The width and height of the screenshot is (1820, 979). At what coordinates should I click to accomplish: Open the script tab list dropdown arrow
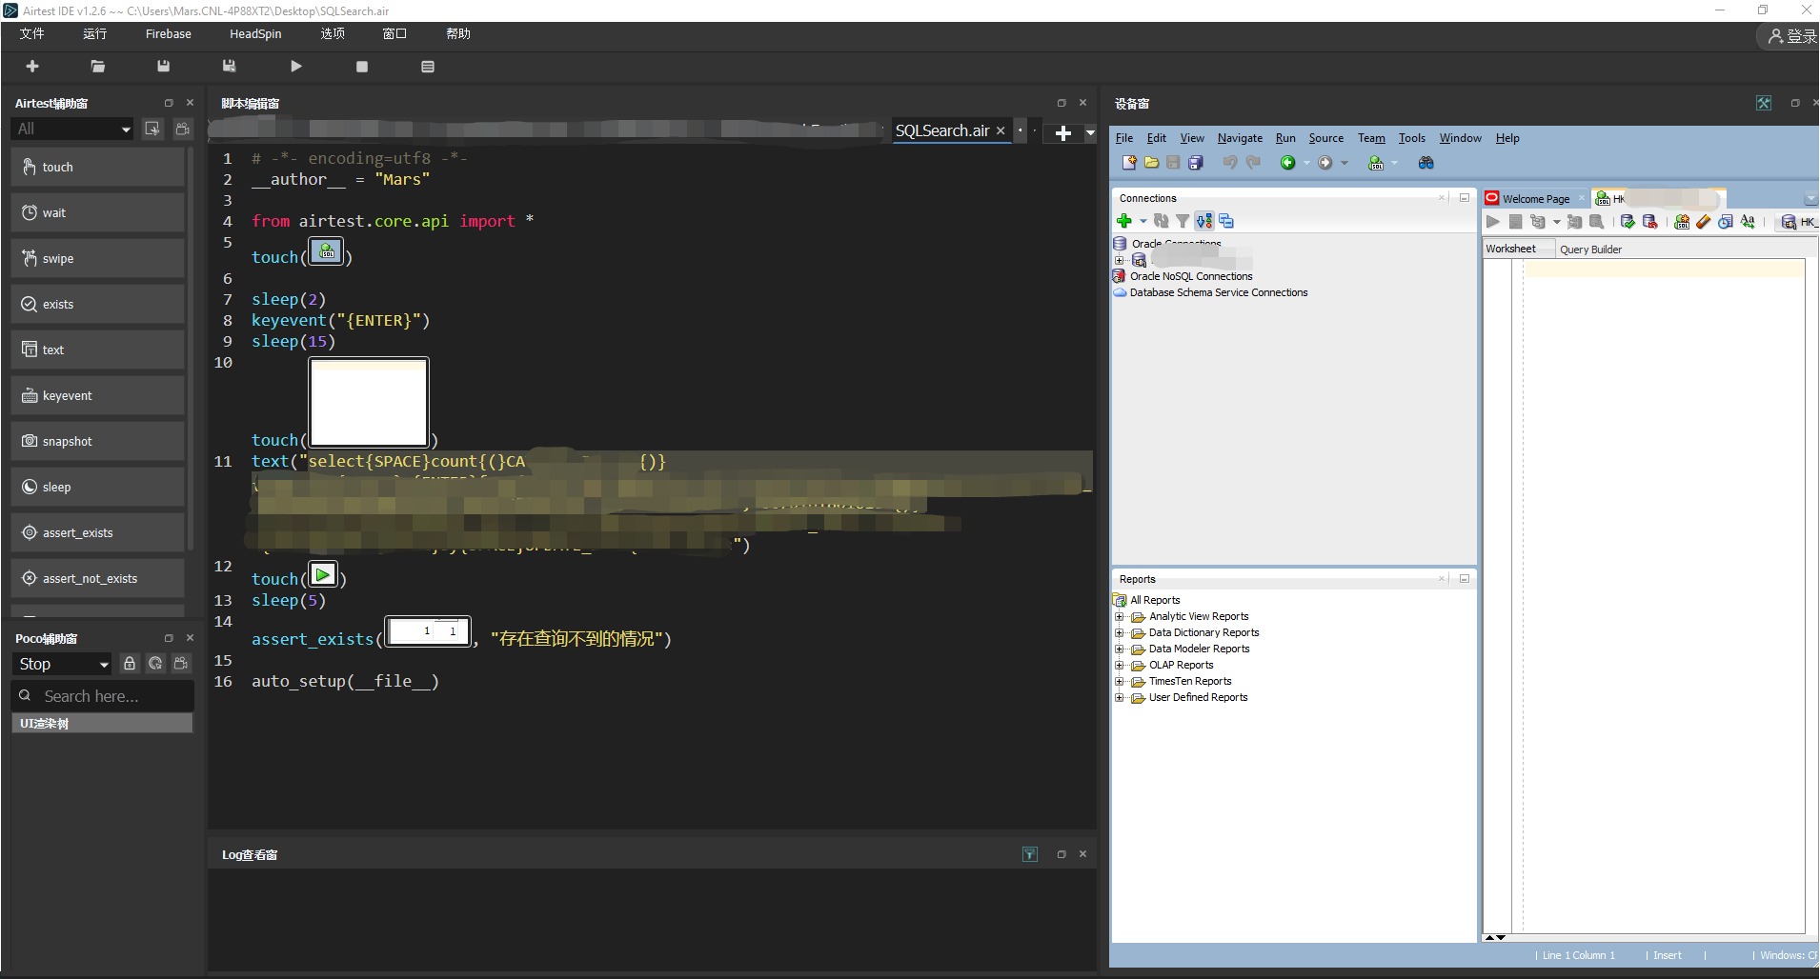click(1090, 133)
